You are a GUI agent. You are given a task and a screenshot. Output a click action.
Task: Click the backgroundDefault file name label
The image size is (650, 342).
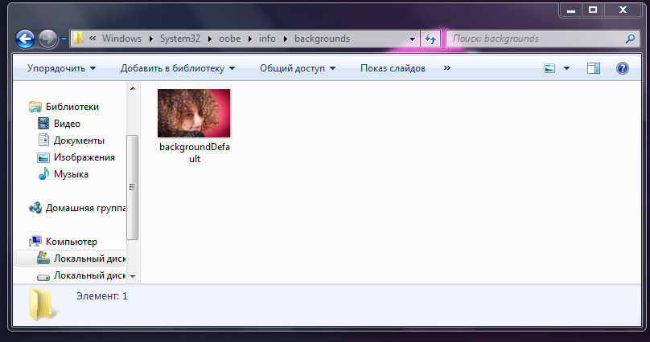[195, 153]
